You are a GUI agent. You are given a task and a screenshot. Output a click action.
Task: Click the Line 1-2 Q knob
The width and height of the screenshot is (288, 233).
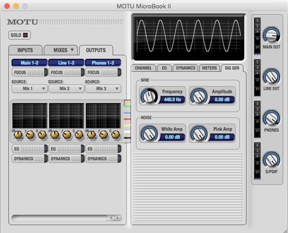coord(79,135)
